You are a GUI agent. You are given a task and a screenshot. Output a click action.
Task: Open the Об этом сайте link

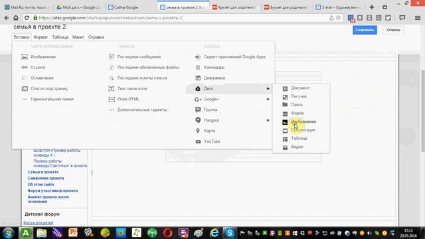click(41, 185)
